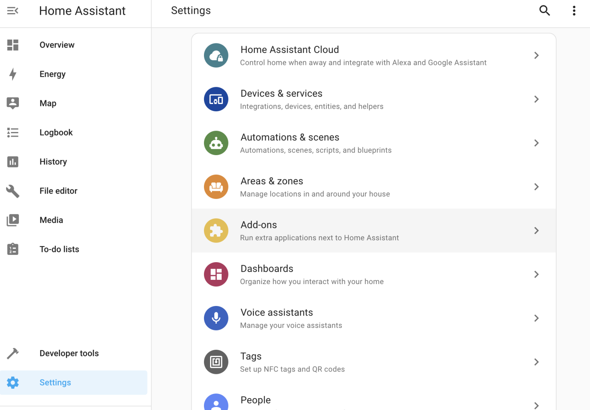This screenshot has height=410, width=590.
Task: Open the Automations & scenes title
Action: (290, 137)
